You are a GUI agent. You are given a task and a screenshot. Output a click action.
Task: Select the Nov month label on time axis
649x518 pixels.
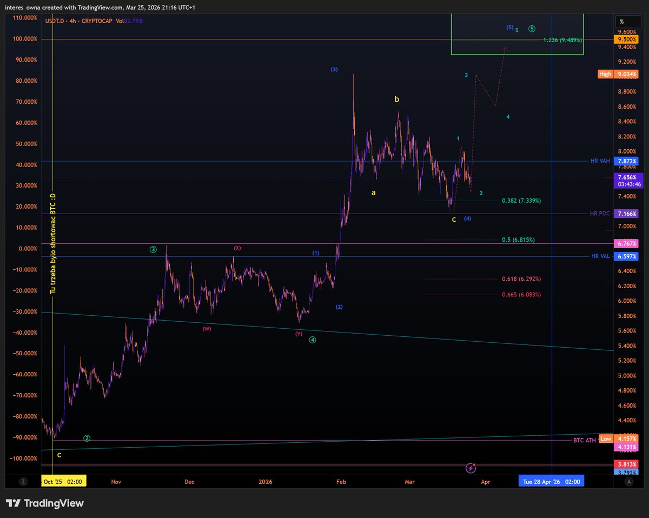117,481
